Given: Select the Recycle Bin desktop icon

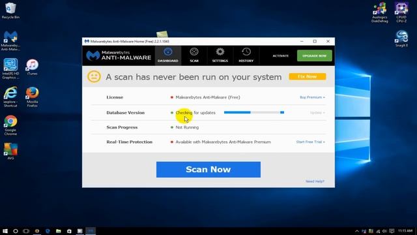Looking at the screenshot, I should click(x=10, y=10).
